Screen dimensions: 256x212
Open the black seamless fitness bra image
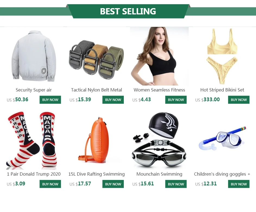(159, 56)
